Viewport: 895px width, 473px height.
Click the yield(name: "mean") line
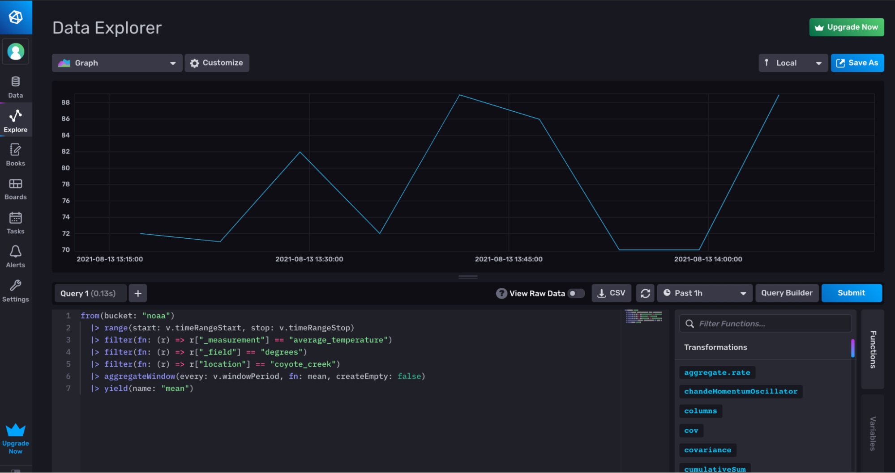point(142,388)
